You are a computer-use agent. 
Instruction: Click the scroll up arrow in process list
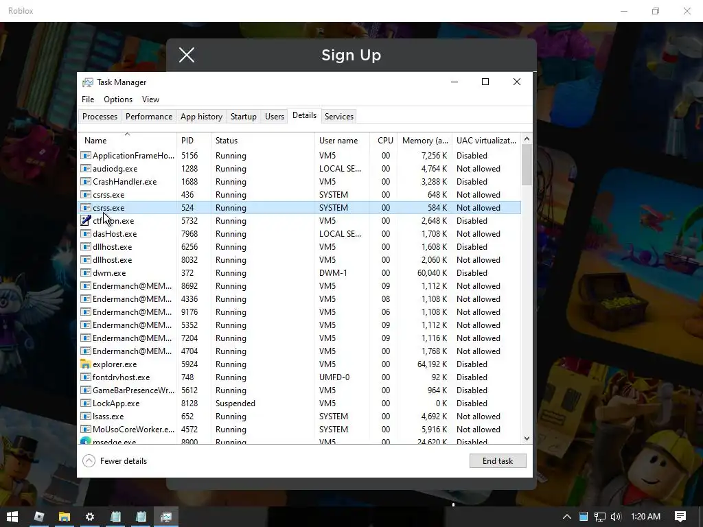click(527, 139)
